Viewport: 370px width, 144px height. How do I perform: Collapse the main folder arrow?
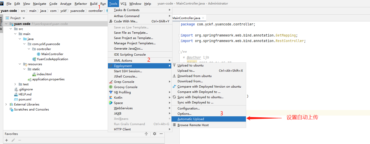pyautogui.click(x=15, y=34)
